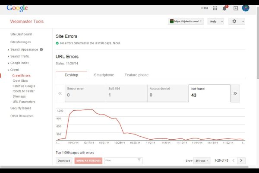Open the settings gear dropdown
This screenshot has height=173, width=259.
[237, 21]
